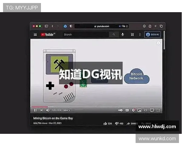Image resolution: width=182 pixels, height=146 pixels.
Task: Pause the video
Action: [35, 110]
